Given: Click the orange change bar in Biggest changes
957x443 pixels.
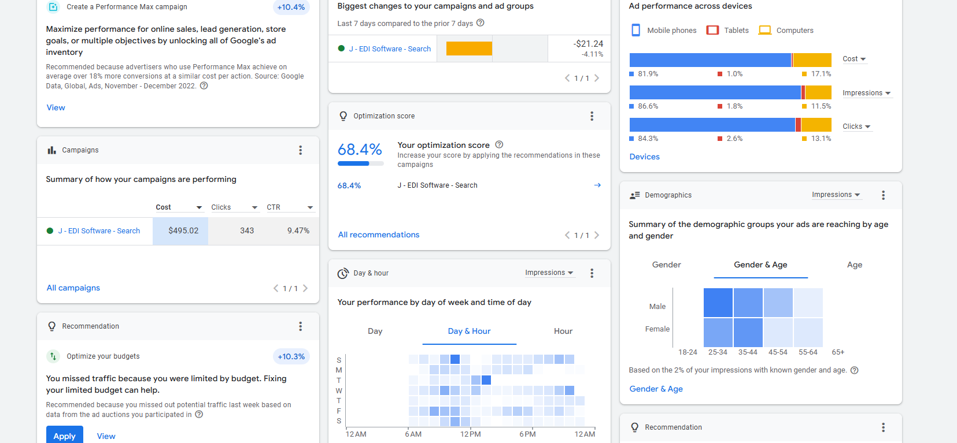Looking at the screenshot, I should pyautogui.click(x=469, y=49).
